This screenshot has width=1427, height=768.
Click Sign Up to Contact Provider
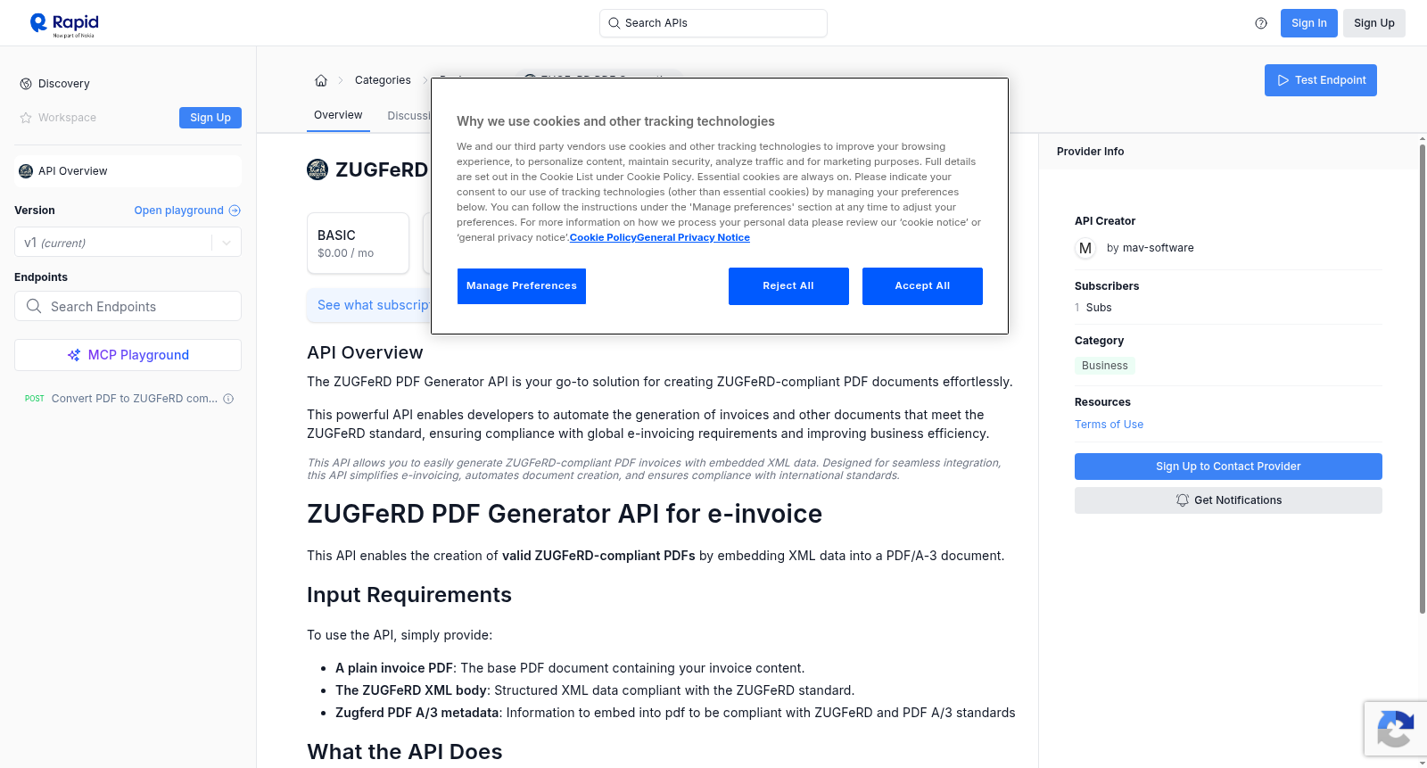[x=1228, y=467]
